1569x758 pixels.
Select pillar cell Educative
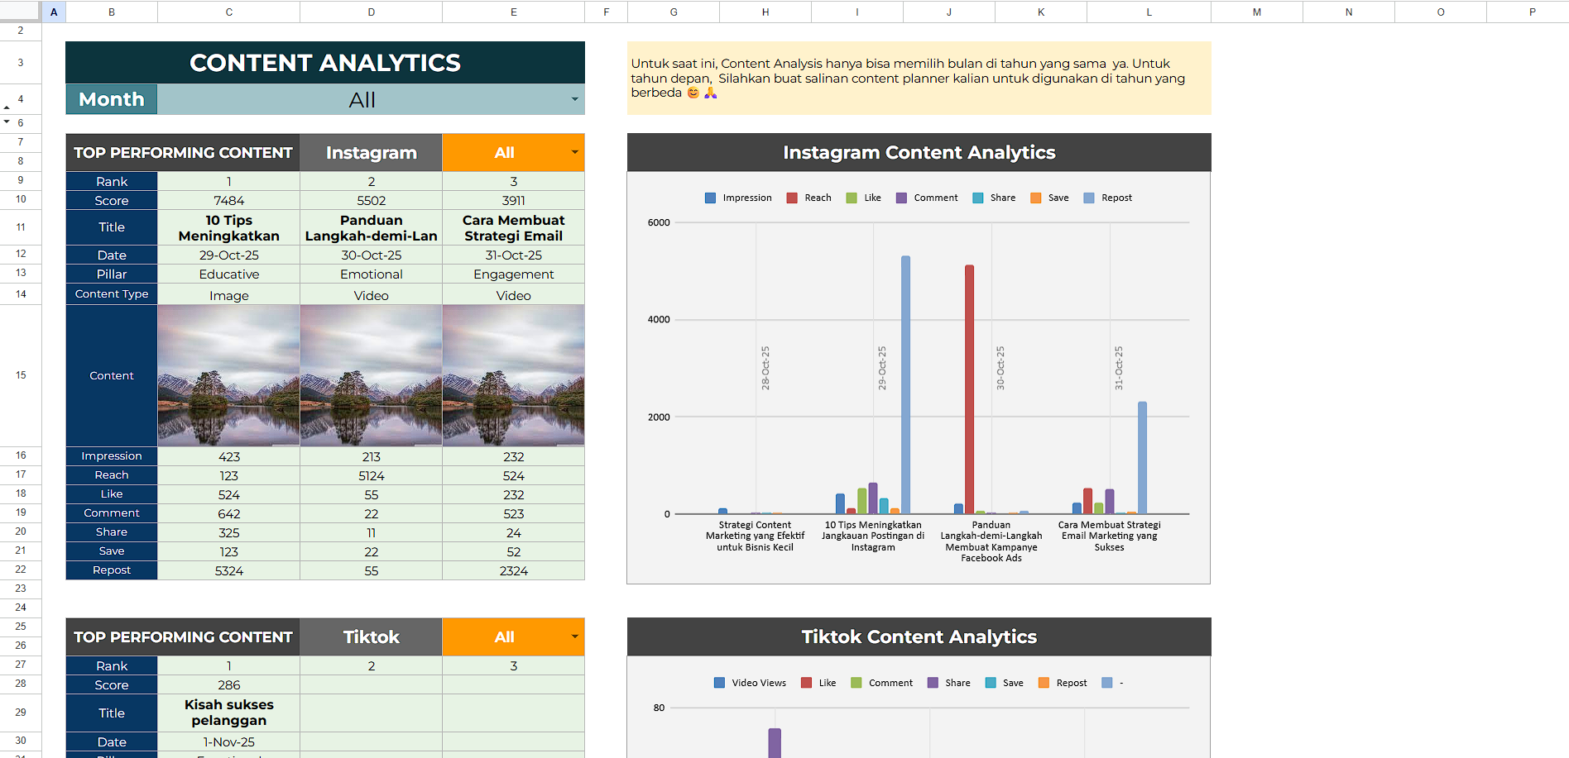pyautogui.click(x=229, y=274)
